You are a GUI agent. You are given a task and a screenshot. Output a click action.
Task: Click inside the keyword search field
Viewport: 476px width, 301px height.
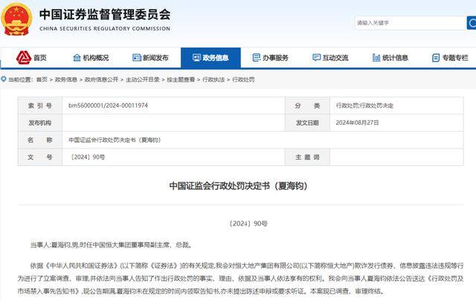(411, 23)
